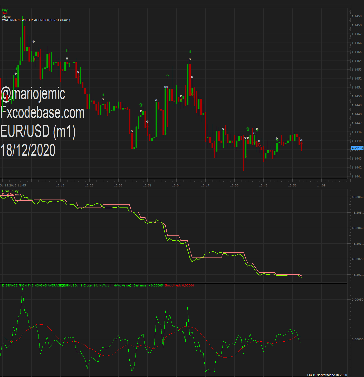Click the 13:43 time axis label
Screen dimensions: 364x377
pyautogui.click(x=263, y=185)
